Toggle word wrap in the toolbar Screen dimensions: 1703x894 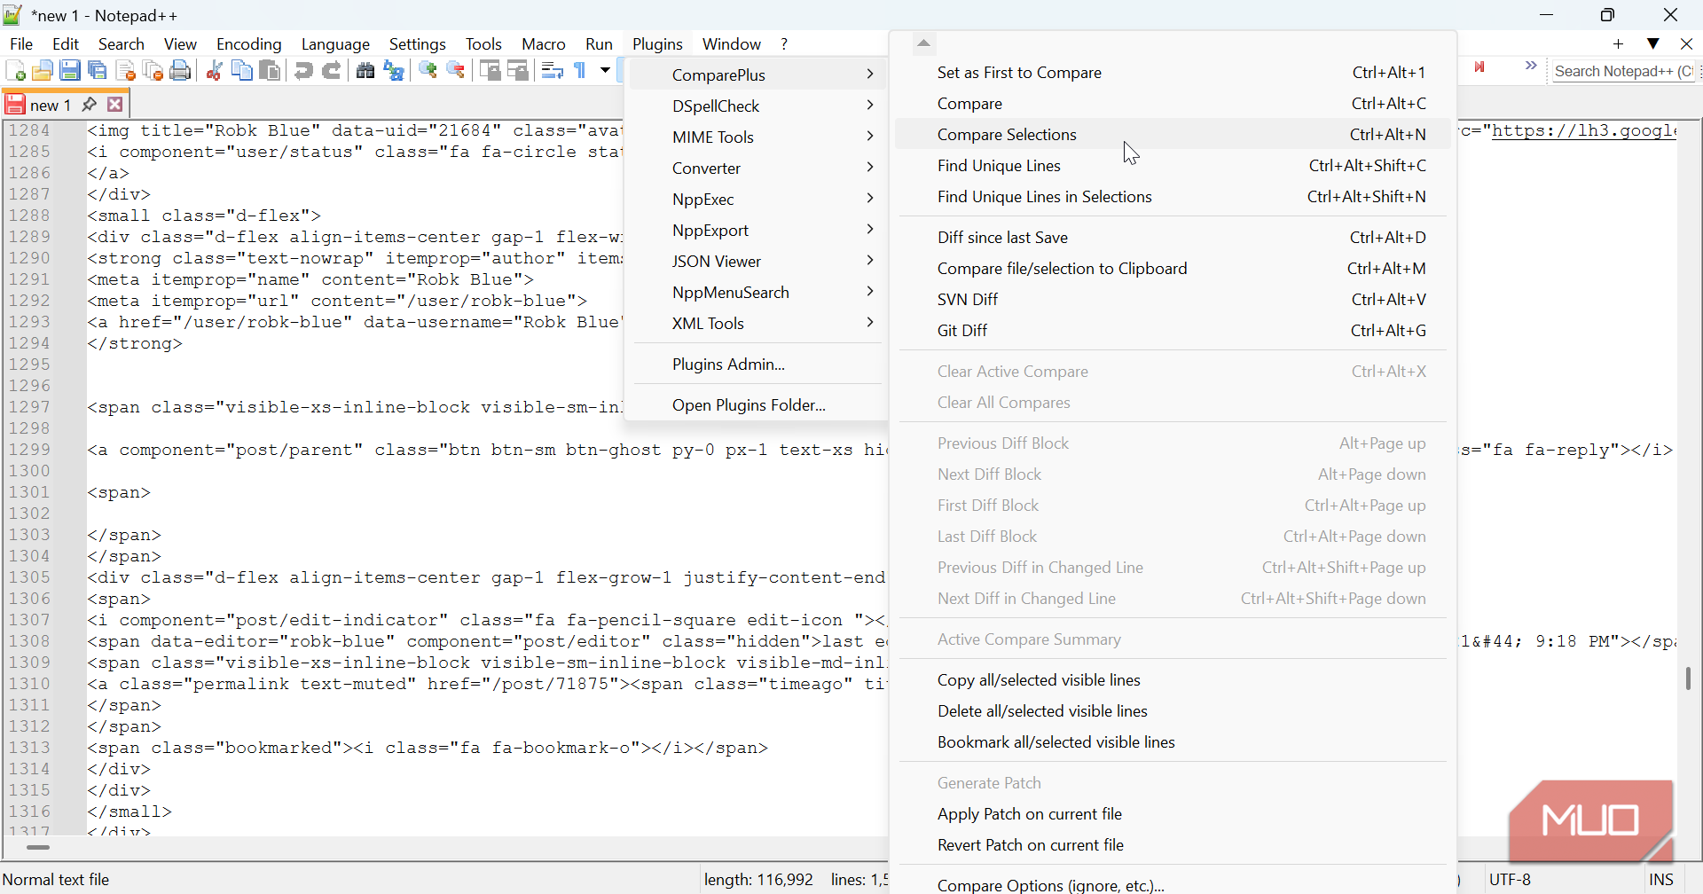coord(552,71)
